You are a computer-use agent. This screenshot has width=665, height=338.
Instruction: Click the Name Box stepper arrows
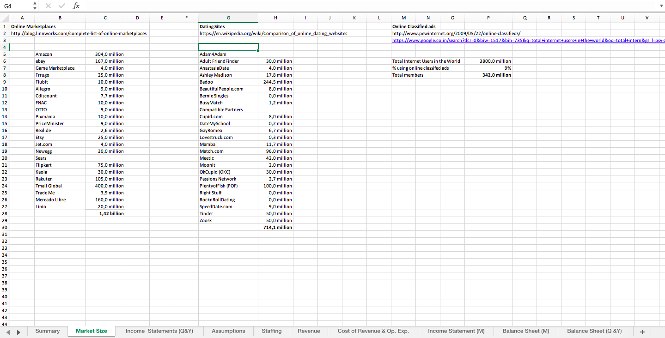point(35,6)
